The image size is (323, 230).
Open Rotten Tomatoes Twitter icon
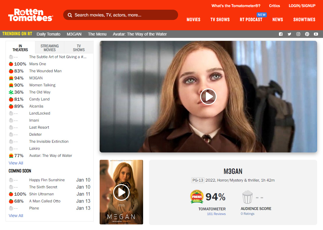click(289, 34)
